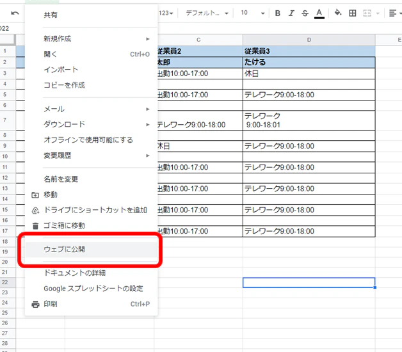Select column D header
The height and width of the screenshot is (352, 402).
click(x=309, y=40)
